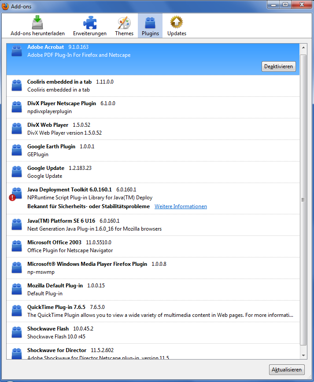
Task: Open the Updates tab
Action: tap(177, 26)
